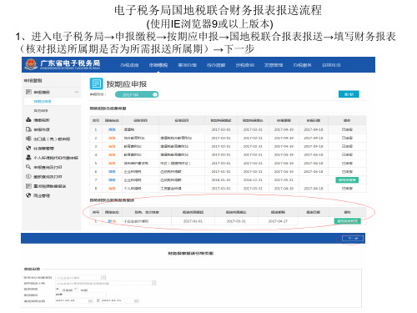Click the person icon for 个人所得税代扣代缴申报
Viewport: 417px width, 313px height.
pyautogui.click(x=28, y=158)
